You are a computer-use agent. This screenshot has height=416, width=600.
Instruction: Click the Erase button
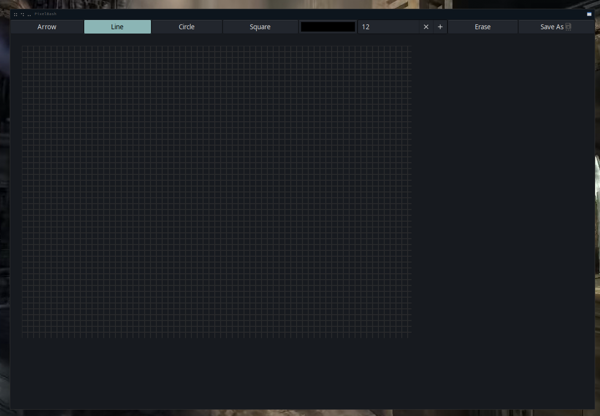pos(483,27)
